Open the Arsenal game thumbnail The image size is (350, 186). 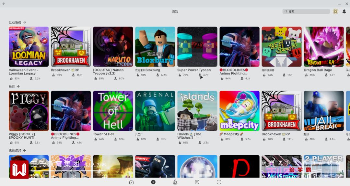pos(155,111)
